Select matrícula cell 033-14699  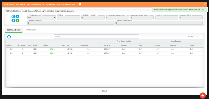70,53
